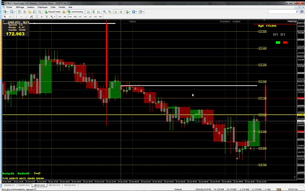Open the Data Window crosshair icon
The height and width of the screenshot is (191, 305).
click(25, 12)
